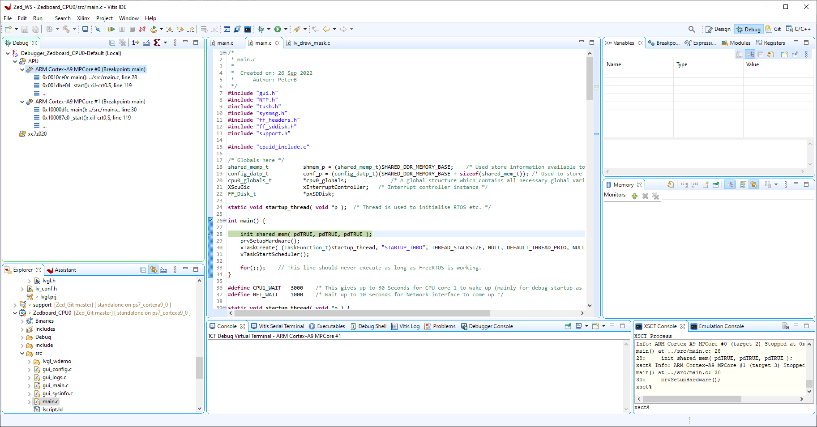
Task: Open the Debug launch dropdown arrow
Action: pyautogui.click(x=269, y=29)
